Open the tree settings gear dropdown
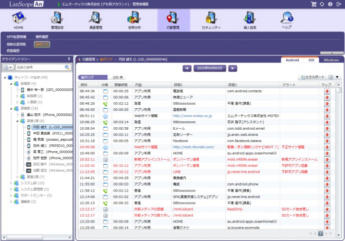This screenshot has width=345, height=241. 8,67
